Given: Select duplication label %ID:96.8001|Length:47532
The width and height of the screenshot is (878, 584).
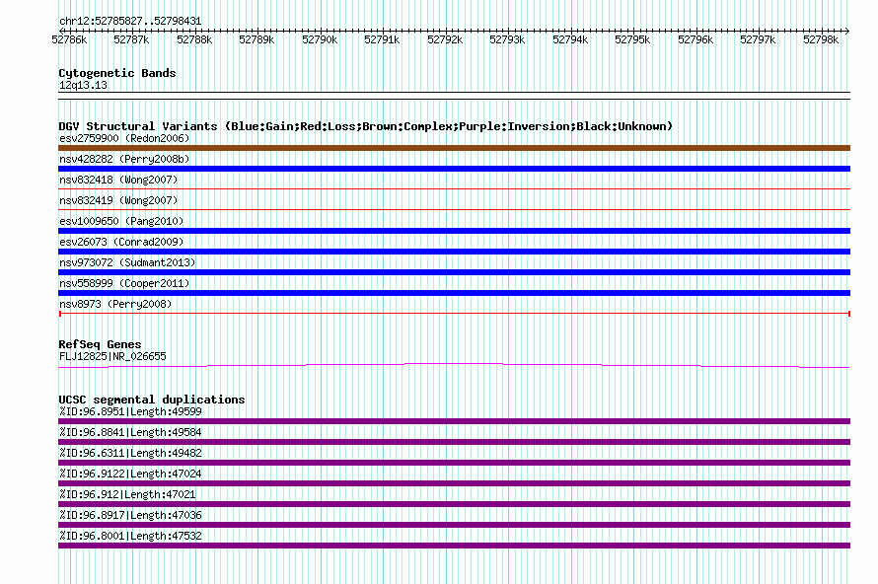Looking at the screenshot, I should click(130, 536).
